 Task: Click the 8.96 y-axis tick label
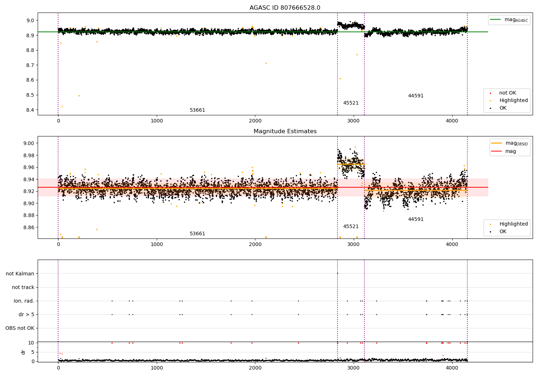[x=29, y=168]
